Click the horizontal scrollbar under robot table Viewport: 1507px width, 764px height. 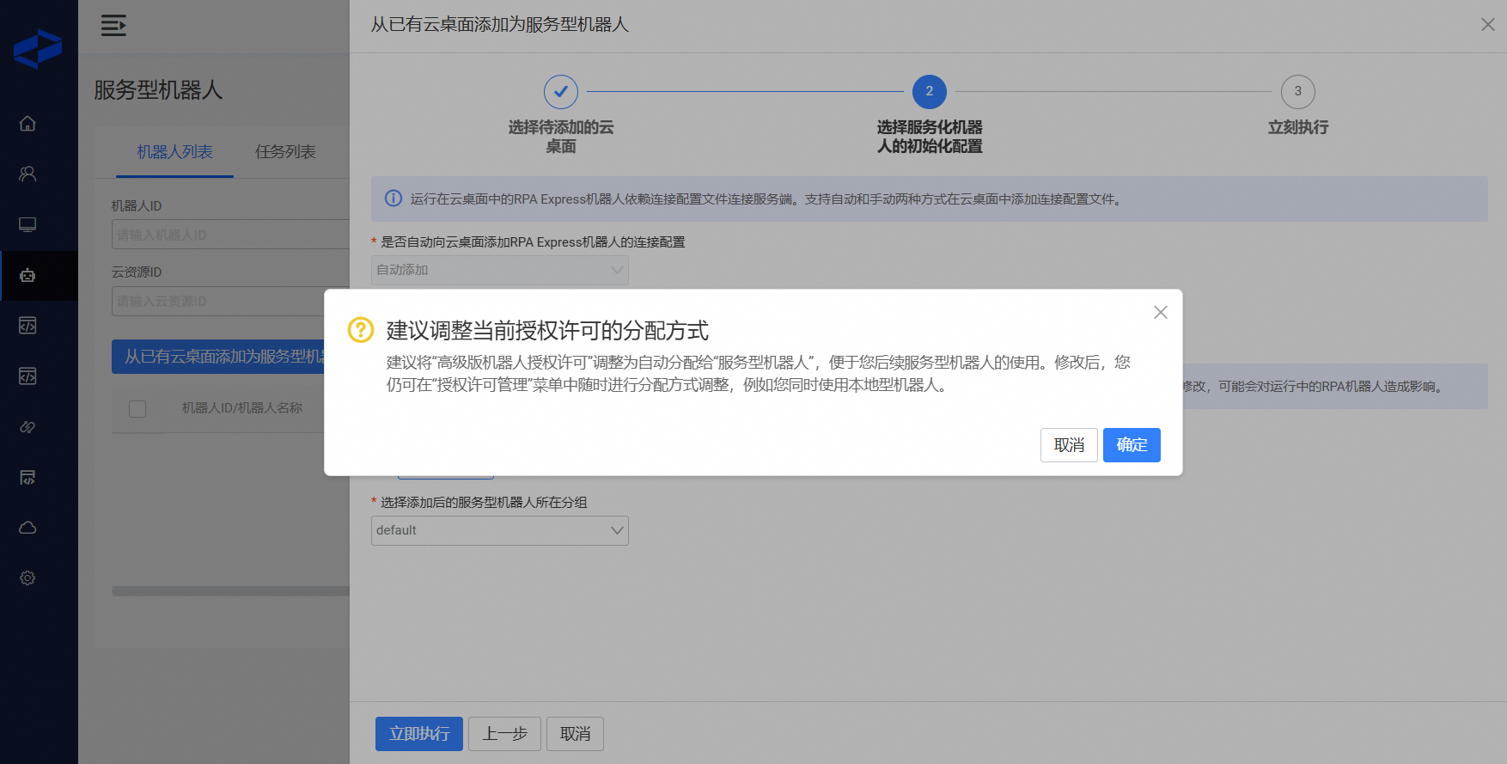pyautogui.click(x=230, y=591)
